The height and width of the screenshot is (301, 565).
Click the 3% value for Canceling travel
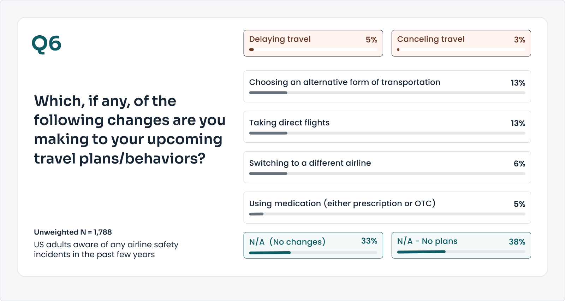(x=519, y=40)
